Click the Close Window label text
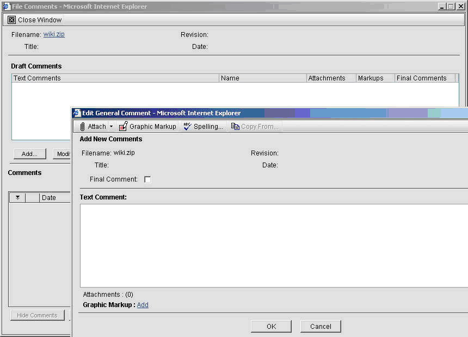The width and height of the screenshot is (468, 337). pyautogui.click(x=40, y=20)
